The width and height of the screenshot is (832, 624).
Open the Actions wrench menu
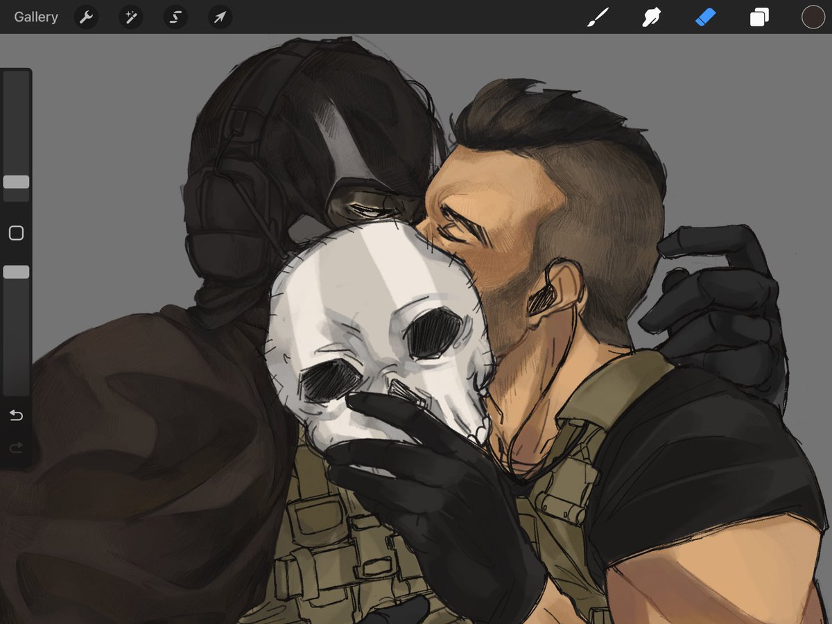(x=86, y=17)
